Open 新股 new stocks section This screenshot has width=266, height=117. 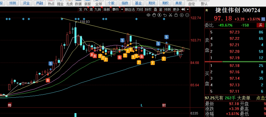(x=87, y=3)
